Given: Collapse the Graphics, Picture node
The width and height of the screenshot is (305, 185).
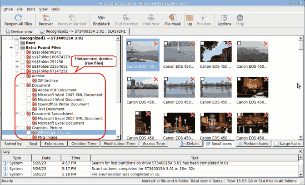Looking at the screenshot, I should tap(17, 128).
